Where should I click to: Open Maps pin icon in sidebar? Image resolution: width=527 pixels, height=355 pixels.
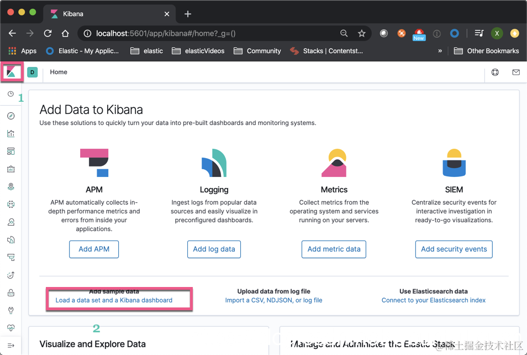click(10, 186)
